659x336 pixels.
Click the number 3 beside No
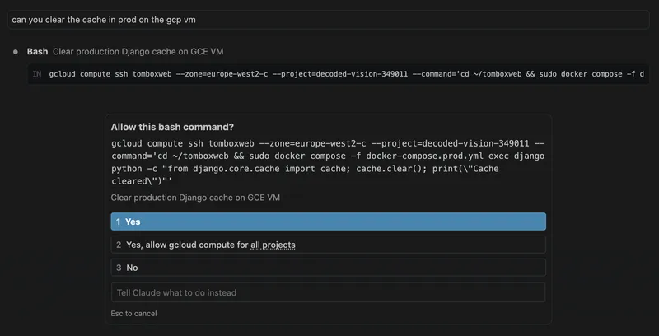pyautogui.click(x=118, y=268)
